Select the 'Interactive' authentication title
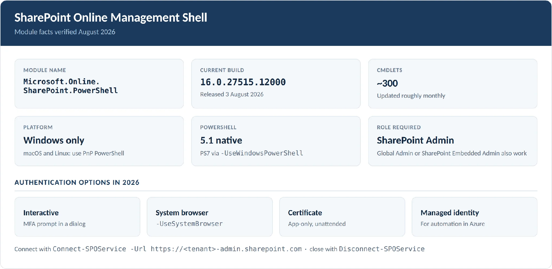 41,213
